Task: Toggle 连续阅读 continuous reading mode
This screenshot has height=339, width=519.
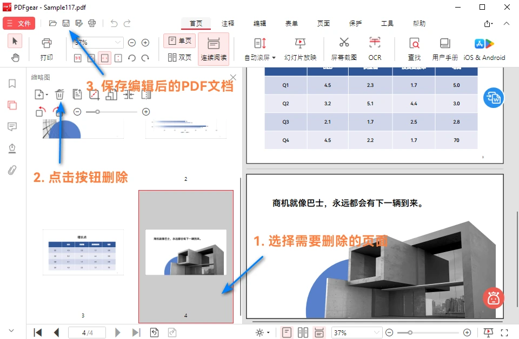Action: tap(213, 52)
